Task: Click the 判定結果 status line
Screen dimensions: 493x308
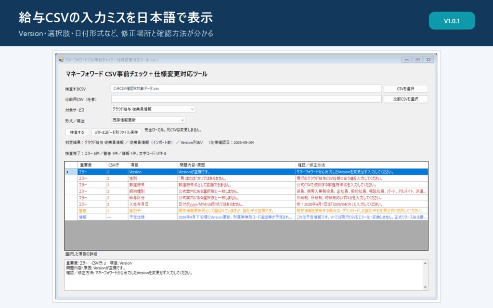Action: click(x=160, y=142)
